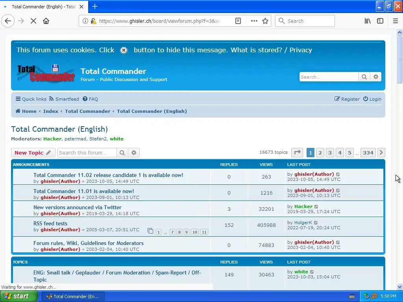Go to Index breadcrumb
This screenshot has height=302, width=403.
[x=51, y=111]
